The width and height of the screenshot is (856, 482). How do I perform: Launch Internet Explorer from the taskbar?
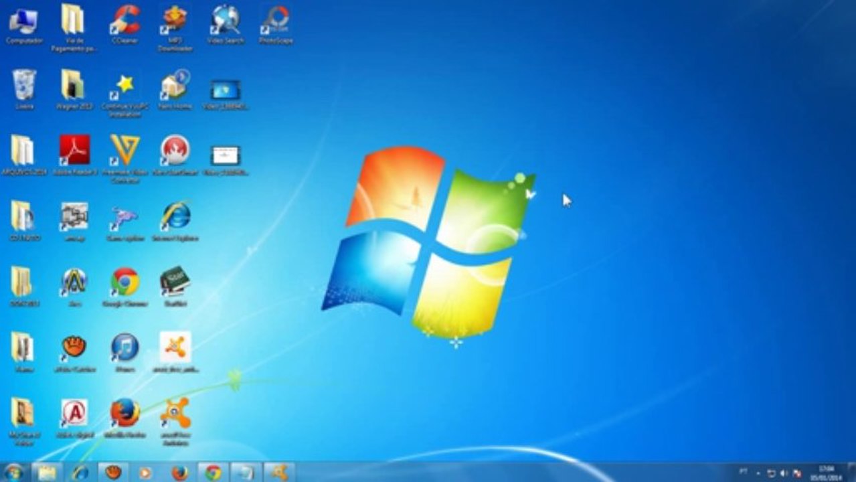pos(80,473)
